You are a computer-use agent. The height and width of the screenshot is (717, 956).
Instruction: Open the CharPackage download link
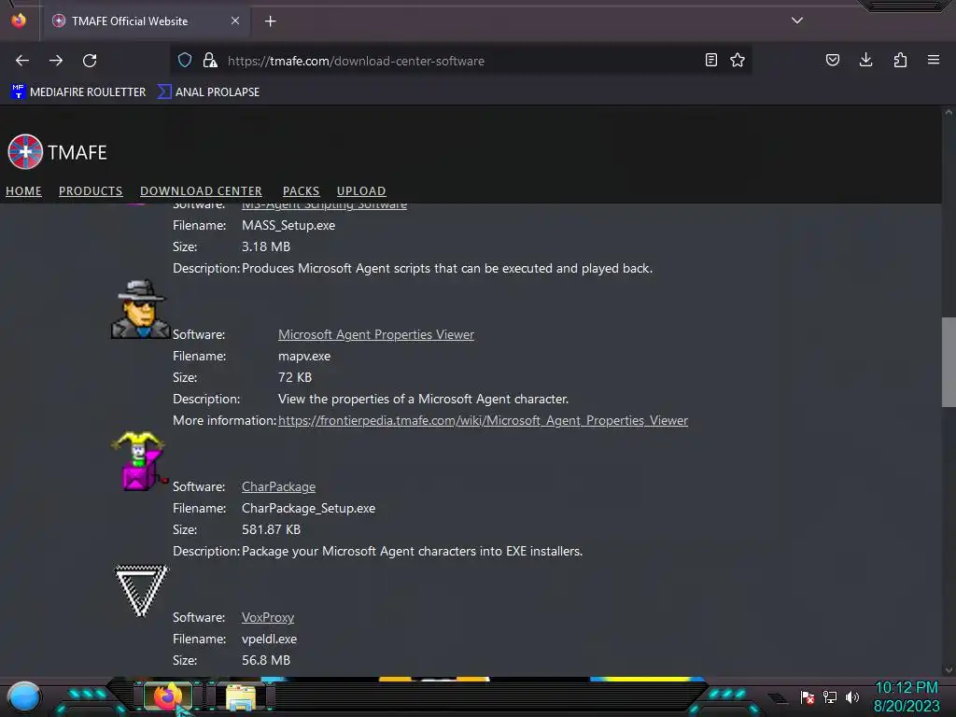tap(278, 487)
